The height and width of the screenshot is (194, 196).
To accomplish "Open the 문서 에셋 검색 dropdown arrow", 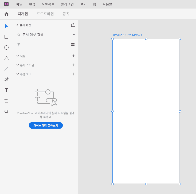I will click(74, 34).
